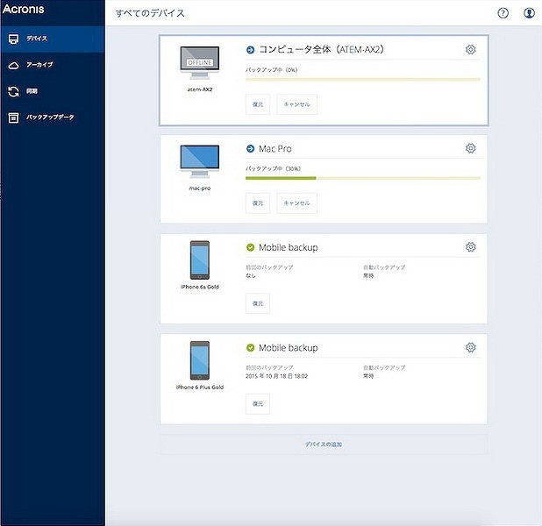Screen dimensions: 542x526
Task: Click the Mac Pro backup progress bar at 30%
Action: (363, 178)
